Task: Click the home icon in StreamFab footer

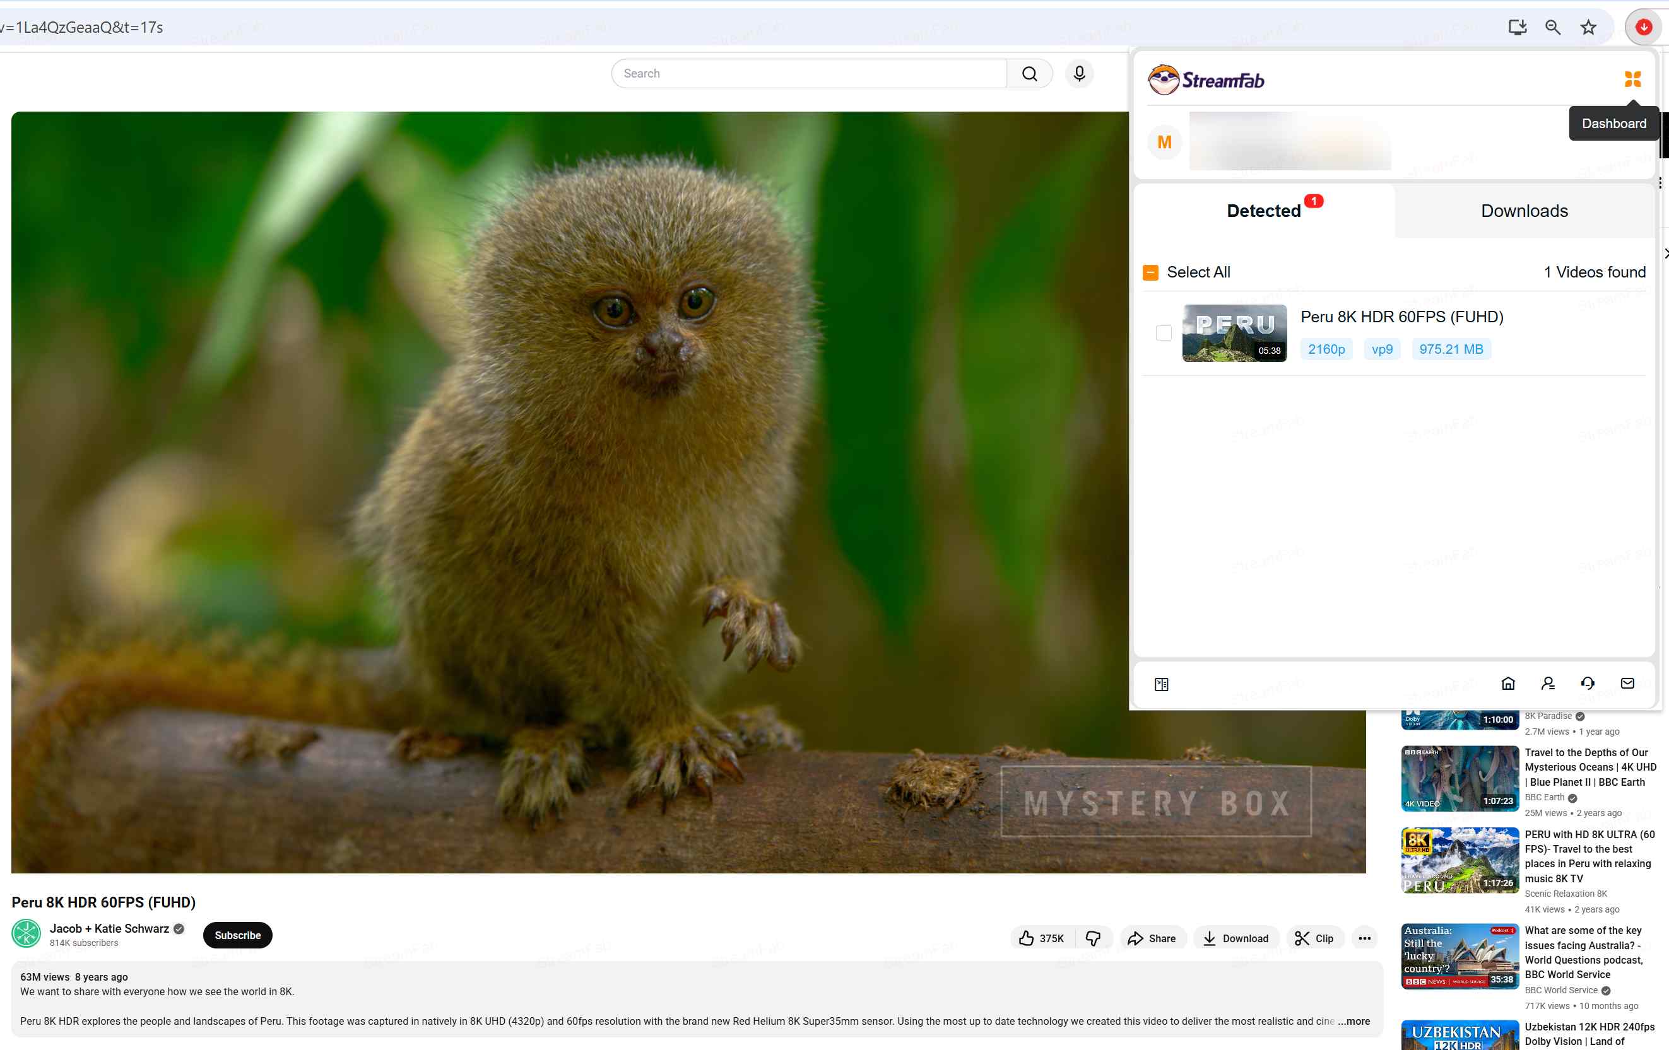Action: tap(1507, 684)
